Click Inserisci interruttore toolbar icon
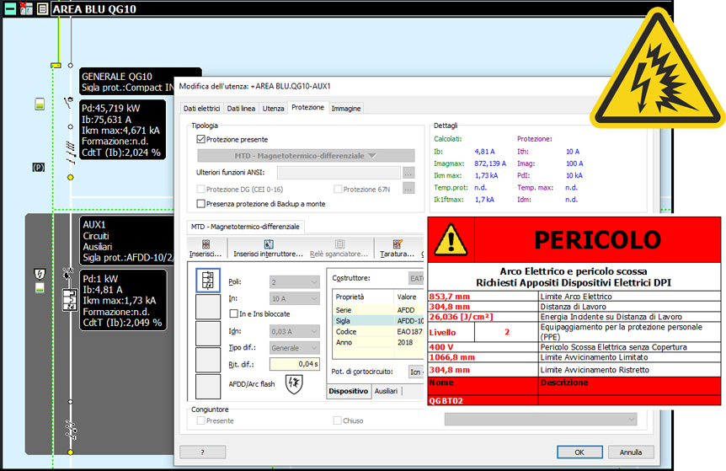Image resolution: width=726 pixels, height=471 pixels. [268, 244]
